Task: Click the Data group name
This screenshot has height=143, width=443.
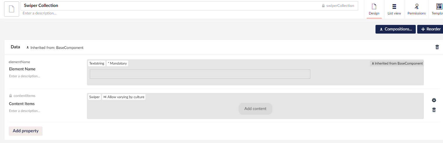Action: pos(15,47)
